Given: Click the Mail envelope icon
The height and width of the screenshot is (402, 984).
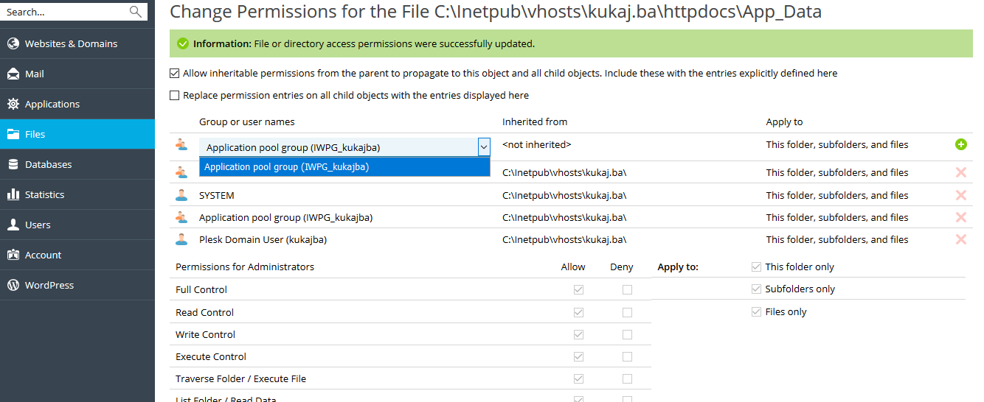Looking at the screenshot, I should [13, 74].
